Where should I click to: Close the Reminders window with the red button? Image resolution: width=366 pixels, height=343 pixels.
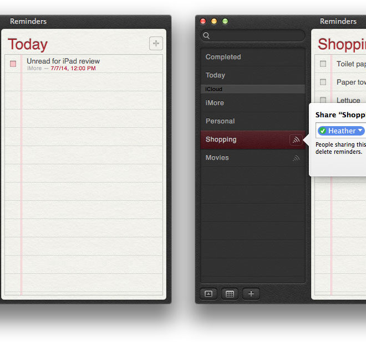tap(203, 22)
